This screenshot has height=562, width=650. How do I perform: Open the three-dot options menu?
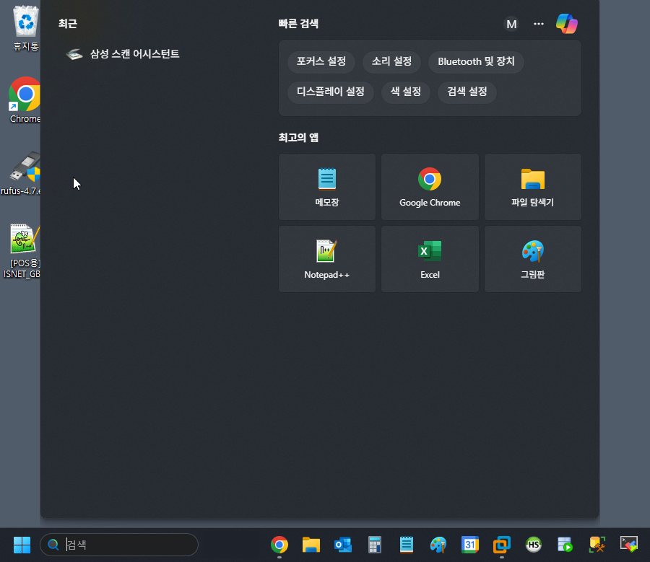[x=539, y=24]
